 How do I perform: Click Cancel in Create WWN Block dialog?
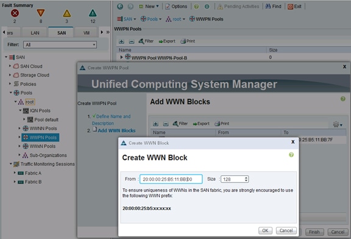click(x=286, y=230)
